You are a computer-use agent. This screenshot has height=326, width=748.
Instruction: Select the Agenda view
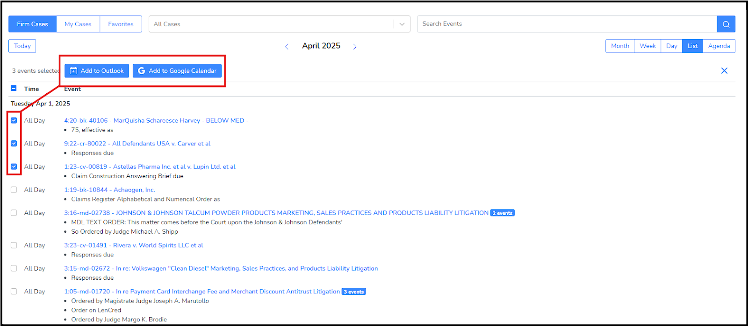coord(719,46)
